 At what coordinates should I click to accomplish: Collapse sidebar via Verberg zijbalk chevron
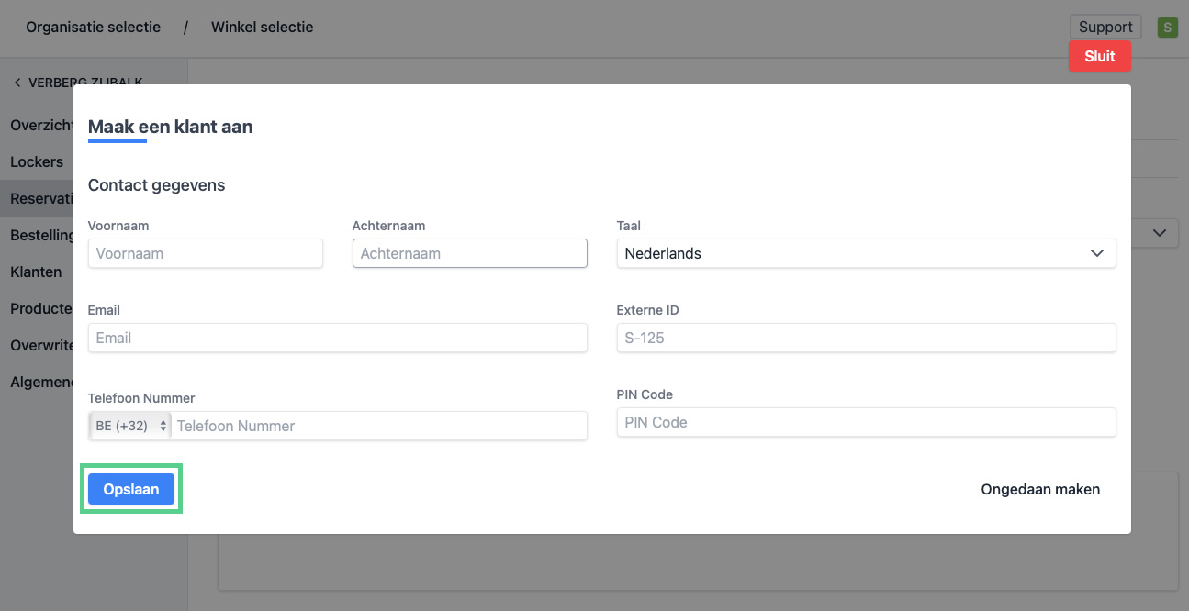[17, 83]
